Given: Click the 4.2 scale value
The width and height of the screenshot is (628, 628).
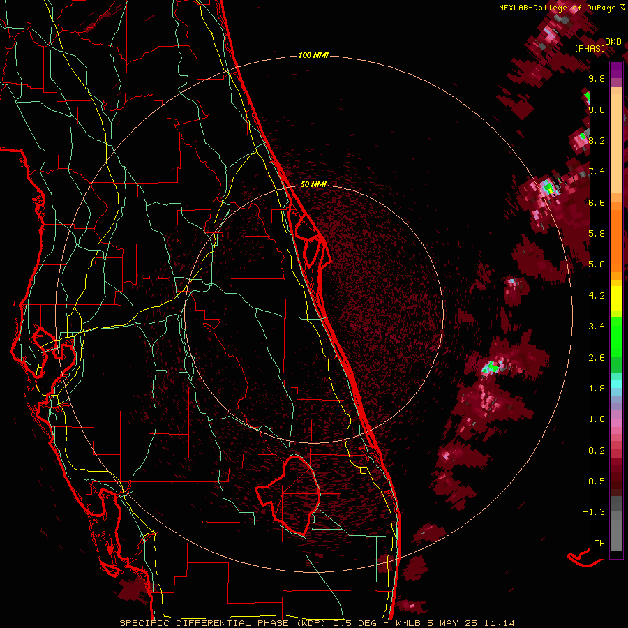Looking at the screenshot, I should coord(597,296).
